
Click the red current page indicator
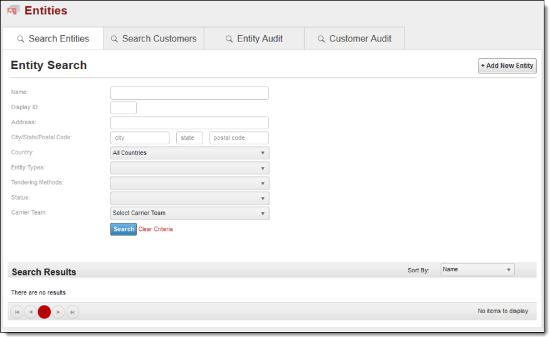45,312
